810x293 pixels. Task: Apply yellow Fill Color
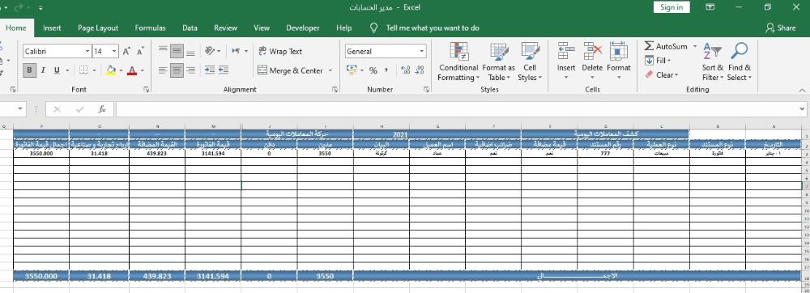(x=110, y=70)
